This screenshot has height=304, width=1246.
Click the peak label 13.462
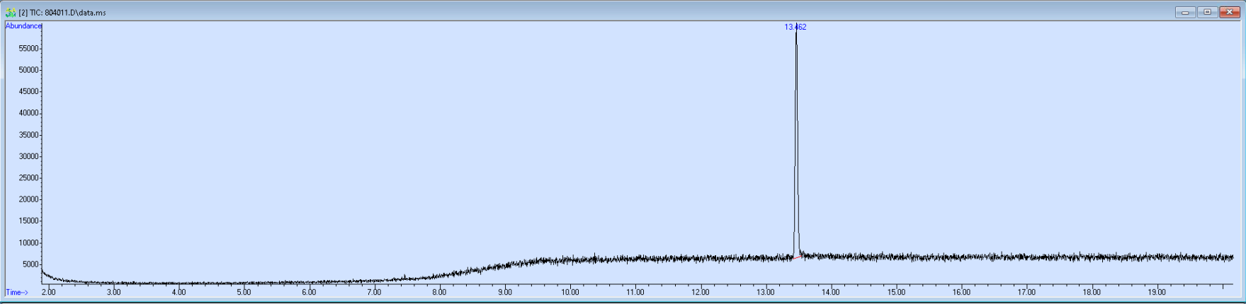click(795, 27)
